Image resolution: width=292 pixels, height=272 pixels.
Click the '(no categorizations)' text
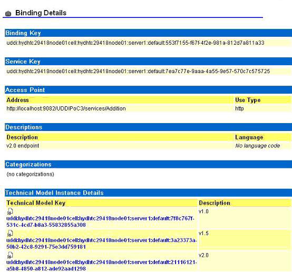coord(31,174)
